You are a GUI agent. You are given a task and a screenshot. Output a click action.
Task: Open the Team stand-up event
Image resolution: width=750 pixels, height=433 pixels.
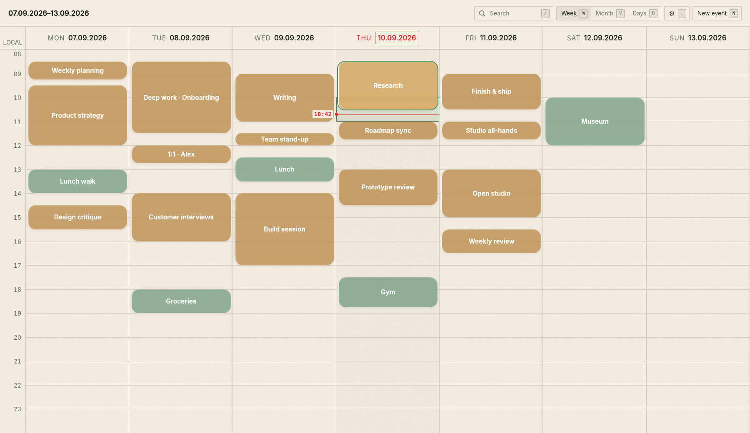click(x=285, y=139)
